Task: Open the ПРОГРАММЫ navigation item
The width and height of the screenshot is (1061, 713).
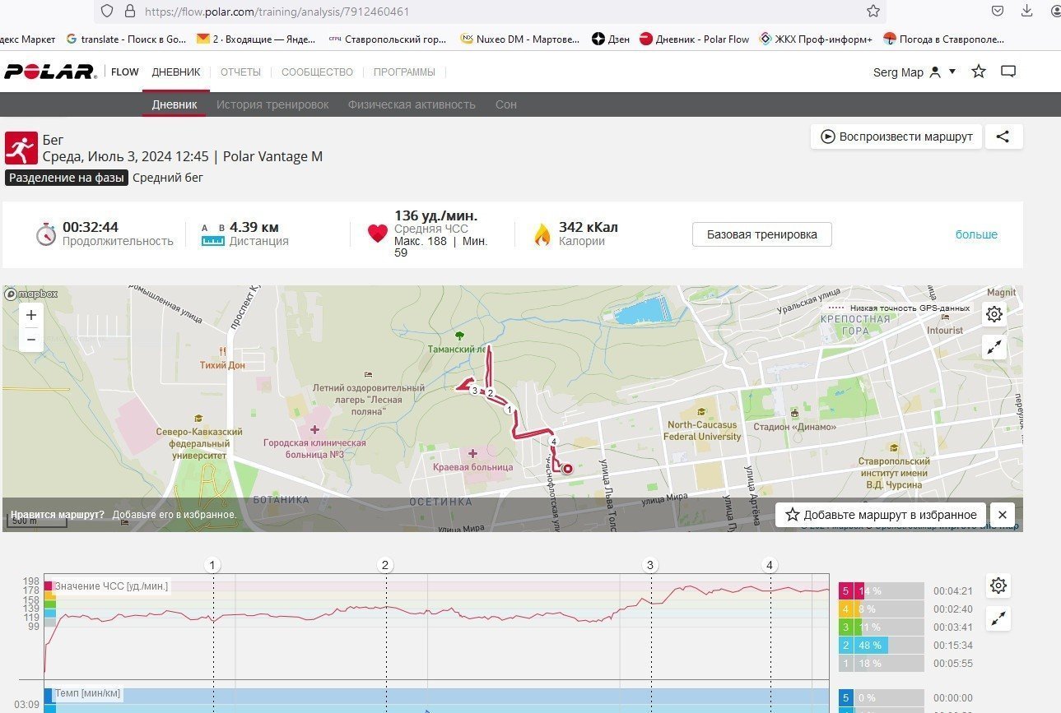Action: [x=404, y=72]
